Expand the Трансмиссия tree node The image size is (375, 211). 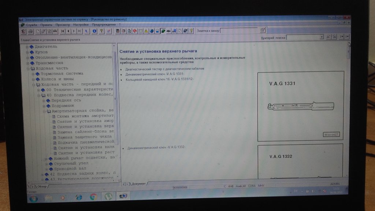pyautogui.click(x=27, y=63)
